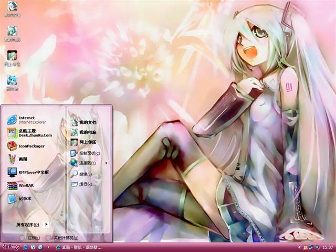Expand the quick launch overflow chevron
Viewport: 336px width, 252px height.
point(49,247)
